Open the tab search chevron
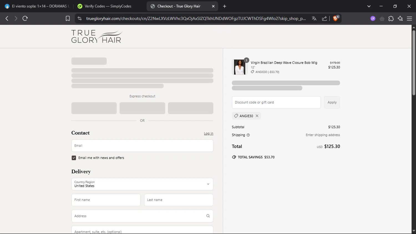The image size is (416, 234). [369, 6]
